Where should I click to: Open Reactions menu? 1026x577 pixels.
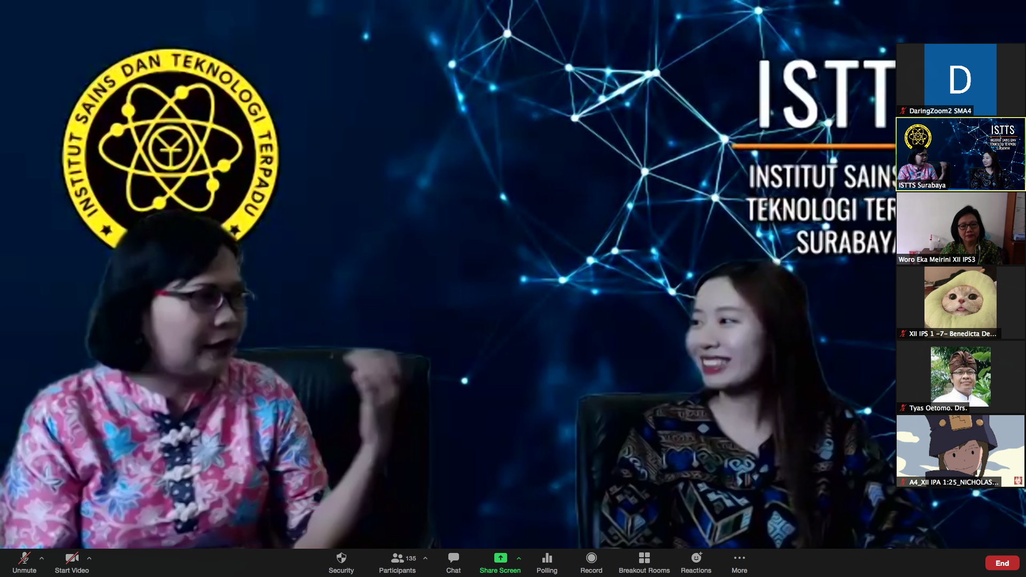[x=696, y=563]
